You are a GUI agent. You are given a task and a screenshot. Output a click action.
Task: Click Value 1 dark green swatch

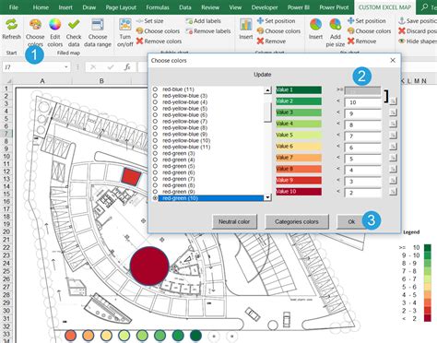coord(299,89)
